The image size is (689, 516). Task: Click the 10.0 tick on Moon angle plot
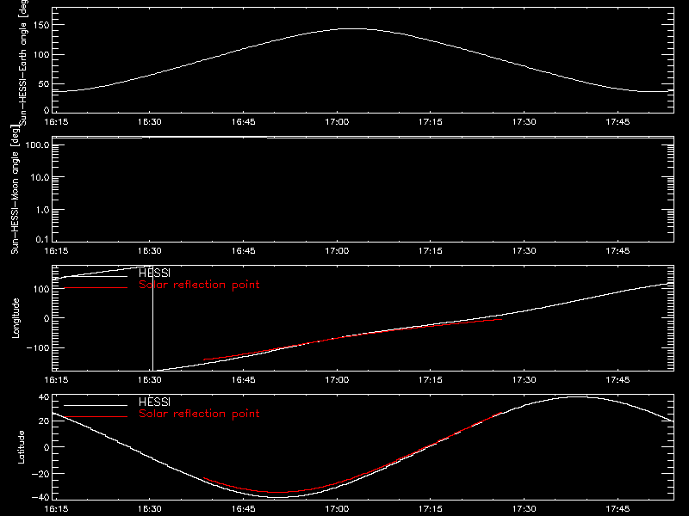(40, 177)
